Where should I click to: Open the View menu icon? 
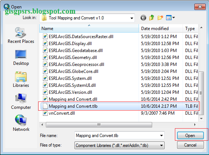[x=169, y=18]
